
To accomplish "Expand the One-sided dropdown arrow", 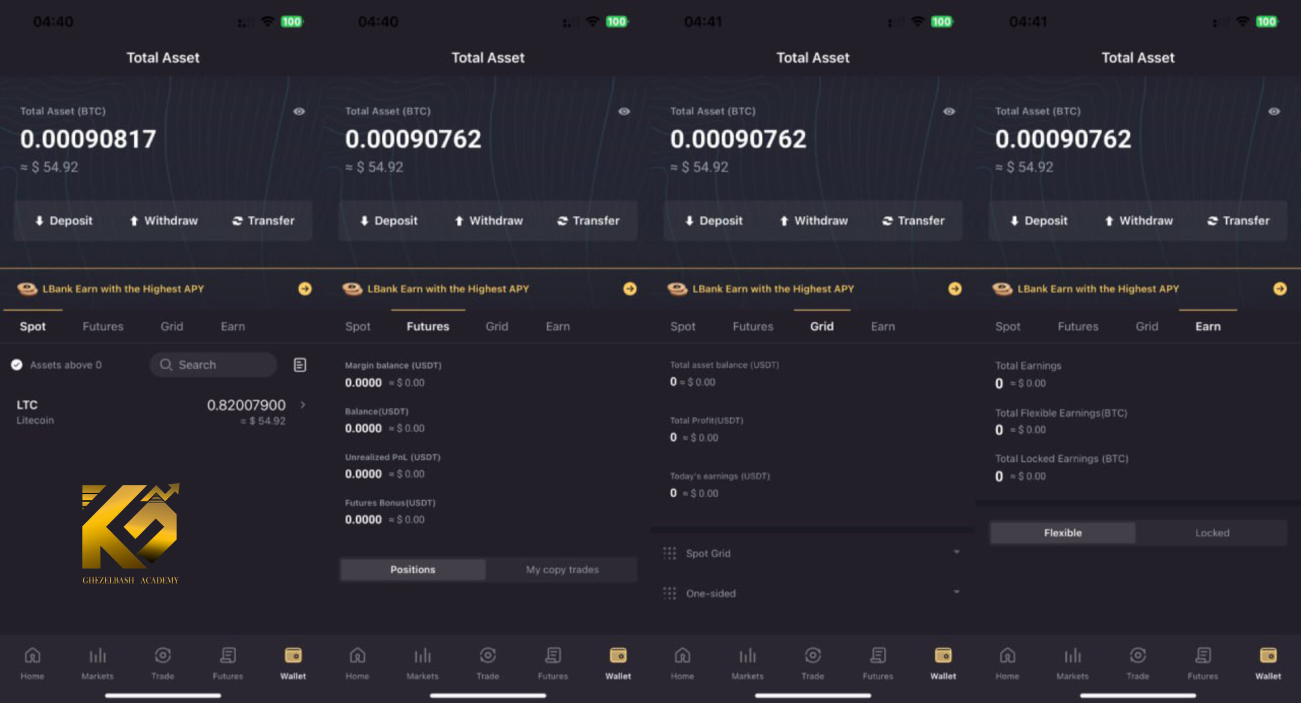I will pyautogui.click(x=956, y=592).
